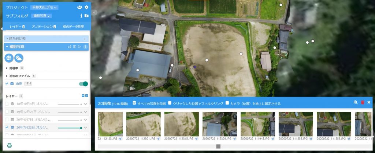Uncheck the 画像 checkbox

point(7,83)
